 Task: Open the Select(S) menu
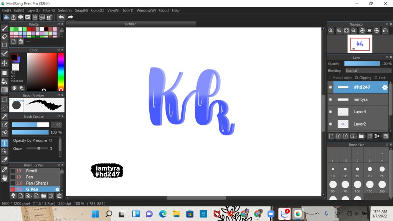tap(64, 10)
